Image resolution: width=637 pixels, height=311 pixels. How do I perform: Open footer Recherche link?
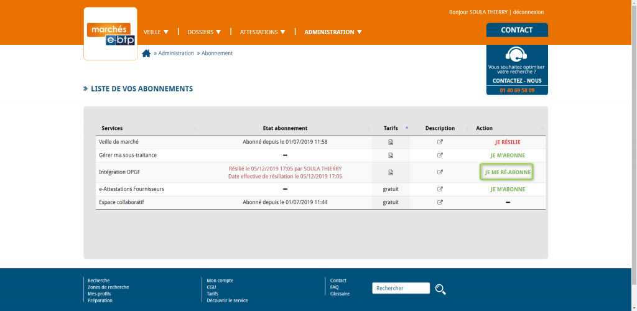click(x=99, y=281)
